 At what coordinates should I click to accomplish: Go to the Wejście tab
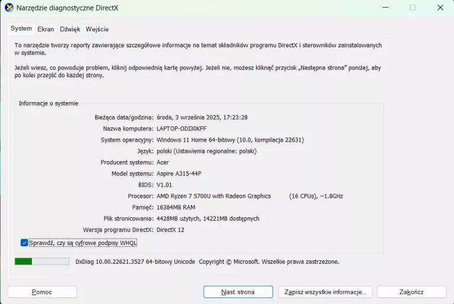(97, 29)
